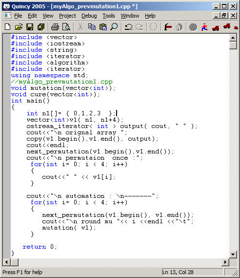Run program with the running man icon
This screenshot has width=240, height=278.
click(x=204, y=27)
